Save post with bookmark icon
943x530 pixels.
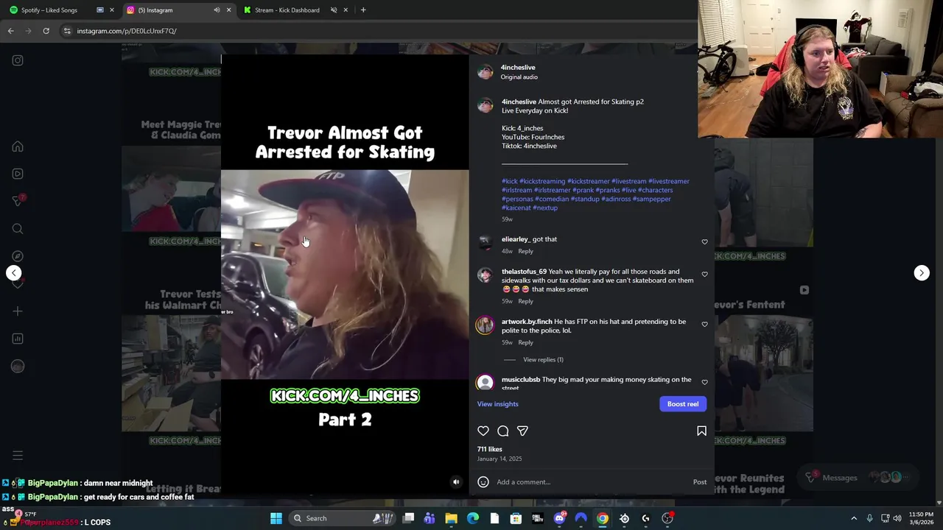pyautogui.click(x=701, y=431)
